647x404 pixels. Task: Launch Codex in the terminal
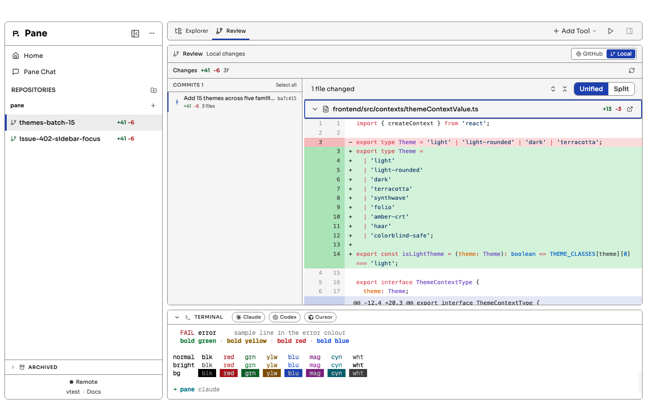tap(285, 317)
